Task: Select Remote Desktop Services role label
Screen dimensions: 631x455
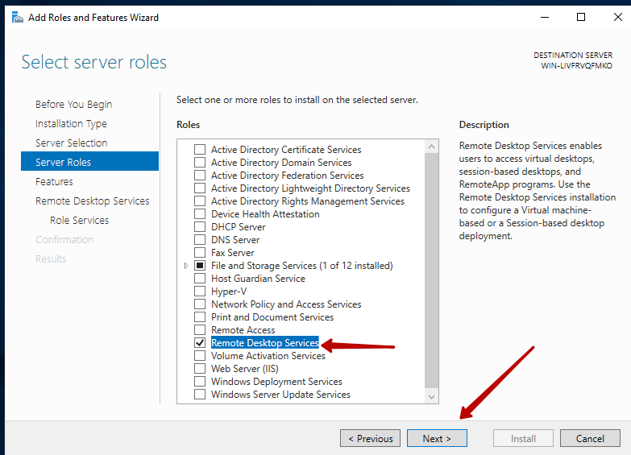Action: point(265,343)
